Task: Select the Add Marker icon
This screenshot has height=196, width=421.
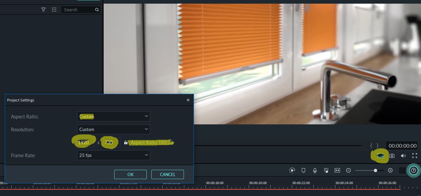Action: point(303,170)
